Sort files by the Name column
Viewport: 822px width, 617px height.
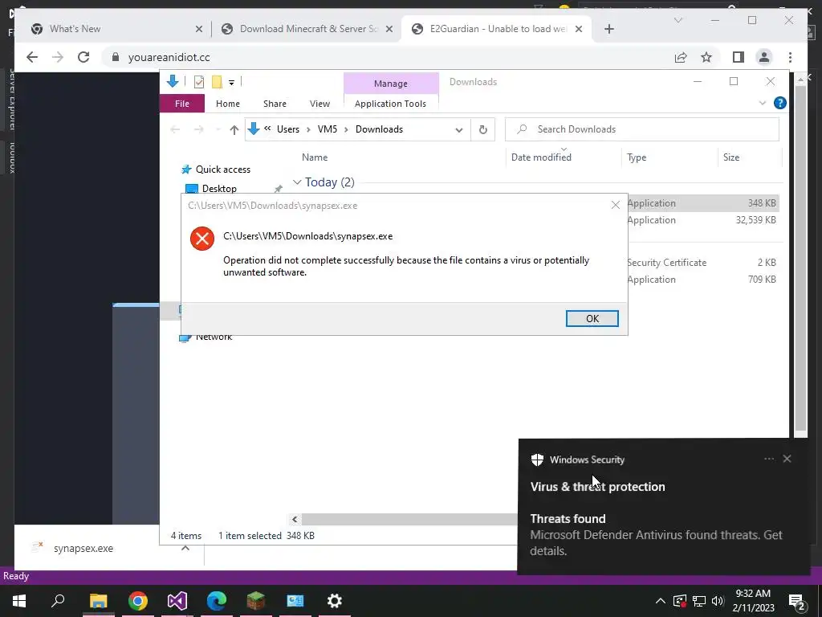(x=315, y=157)
